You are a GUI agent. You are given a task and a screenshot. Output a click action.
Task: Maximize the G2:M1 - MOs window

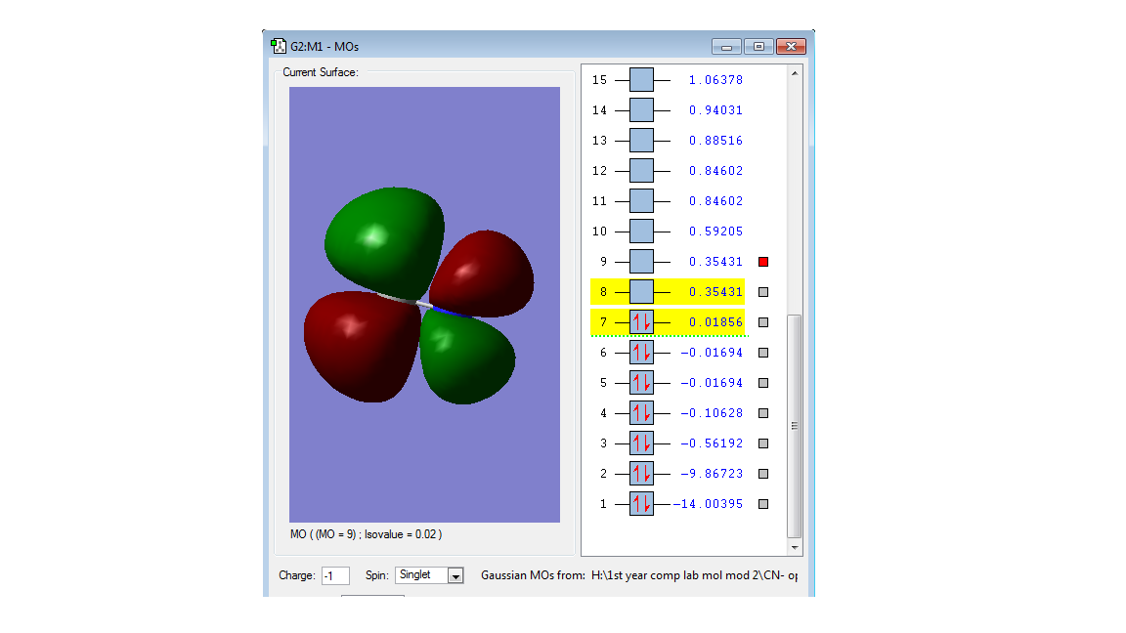[x=758, y=47]
